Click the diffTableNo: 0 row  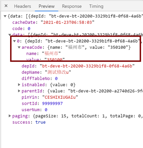(40, 78)
